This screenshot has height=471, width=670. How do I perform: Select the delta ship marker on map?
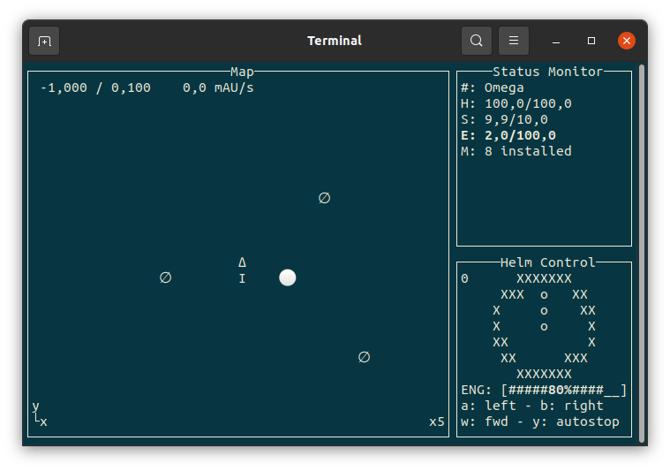click(242, 262)
